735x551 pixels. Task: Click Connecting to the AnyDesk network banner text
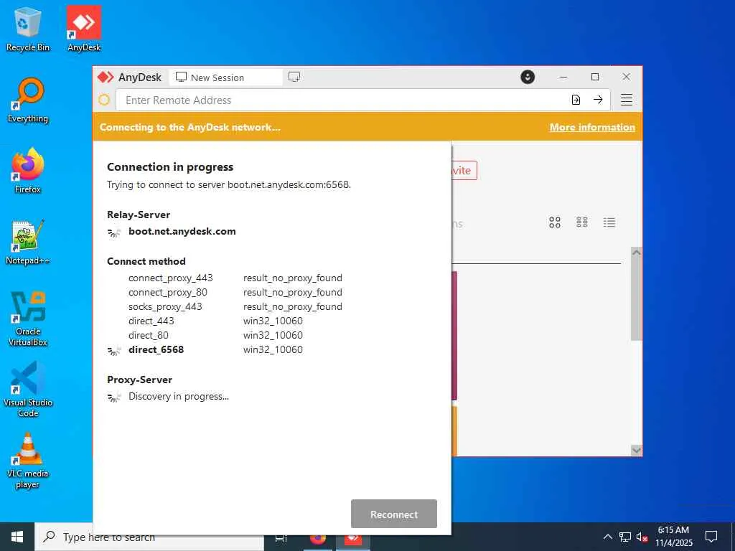click(189, 127)
